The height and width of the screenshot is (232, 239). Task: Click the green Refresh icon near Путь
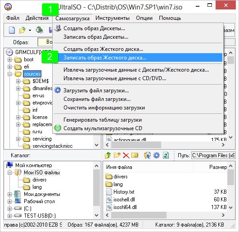tap(166, 155)
